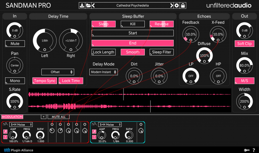The width and height of the screenshot is (259, 153).
Task: Add a new modulator with plus button
Action: click(x=44, y=117)
